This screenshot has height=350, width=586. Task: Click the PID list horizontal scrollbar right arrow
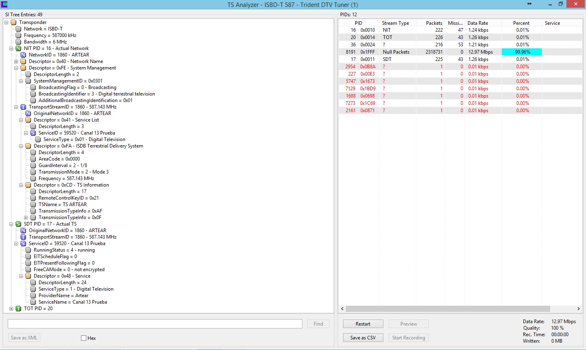pos(578,309)
